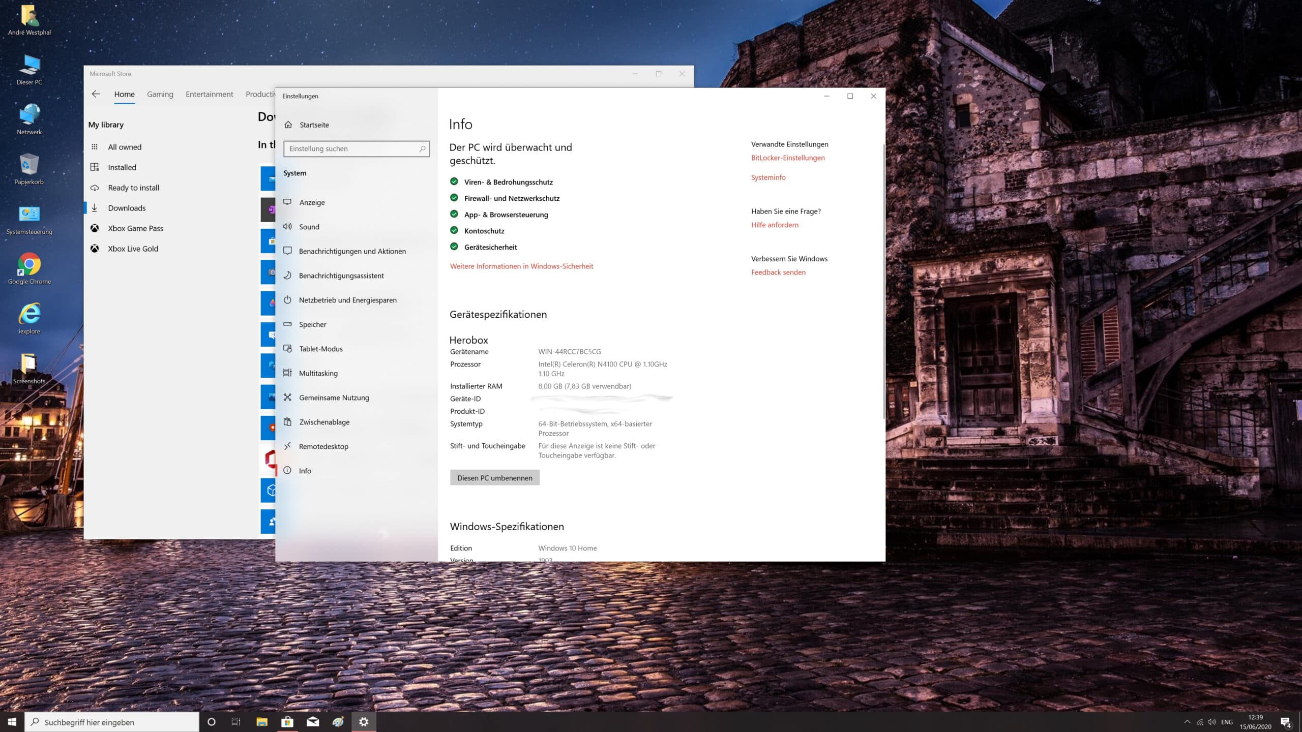Click Hilfe anfordern link

[x=775, y=225]
